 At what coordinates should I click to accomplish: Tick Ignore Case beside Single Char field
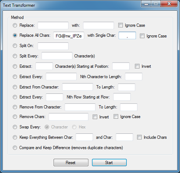pyautogui.click(x=142, y=36)
